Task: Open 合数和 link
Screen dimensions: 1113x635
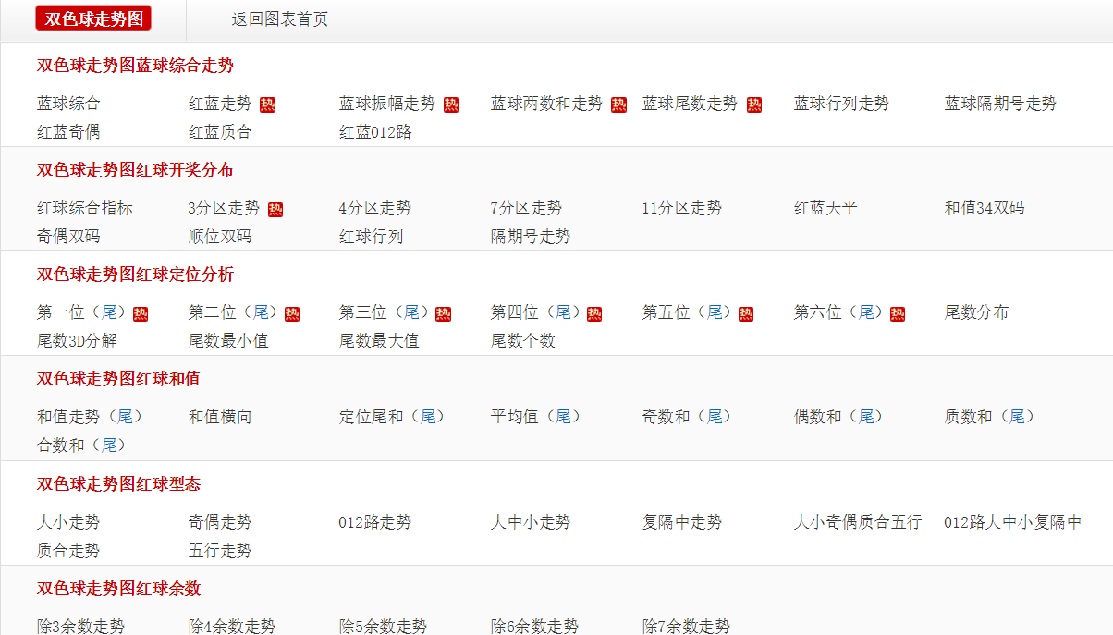Action: pyautogui.click(x=61, y=446)
